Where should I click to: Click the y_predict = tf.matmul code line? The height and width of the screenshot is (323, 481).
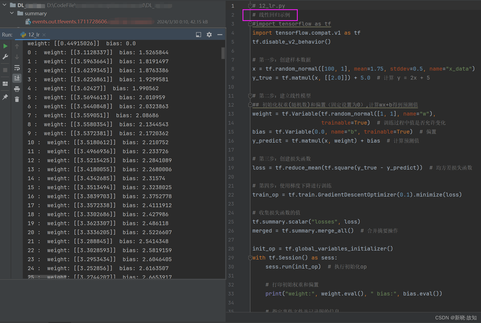335,141
